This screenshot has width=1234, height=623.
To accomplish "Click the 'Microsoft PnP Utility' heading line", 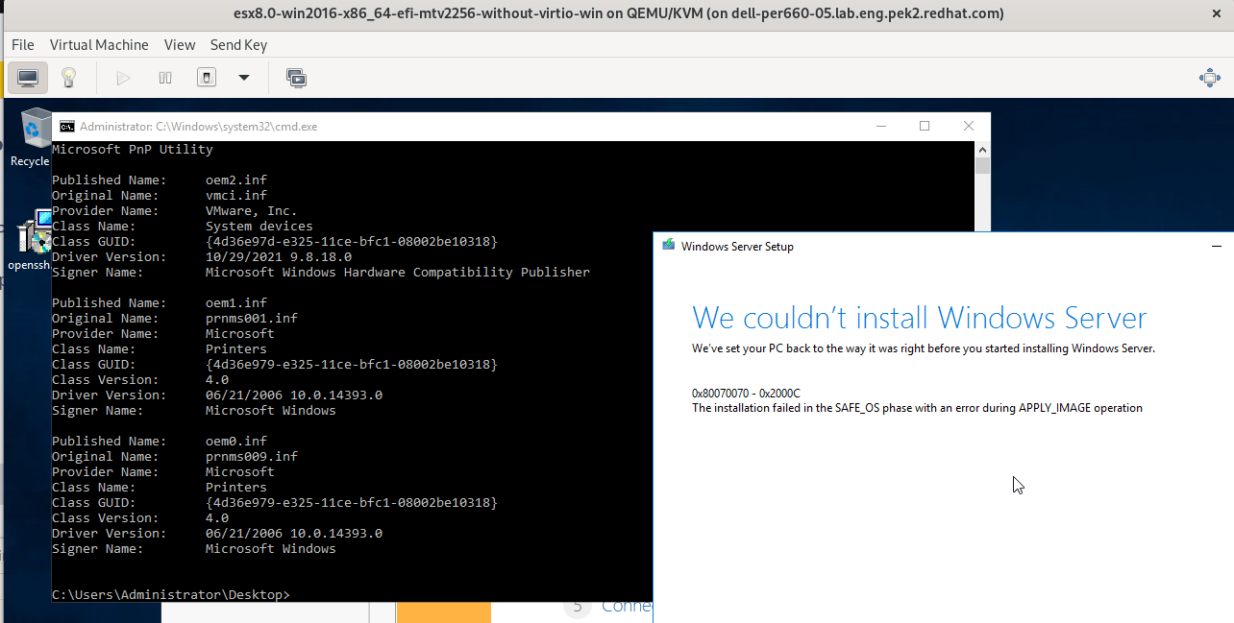I will pyautogui.click(x=133, y=150).
